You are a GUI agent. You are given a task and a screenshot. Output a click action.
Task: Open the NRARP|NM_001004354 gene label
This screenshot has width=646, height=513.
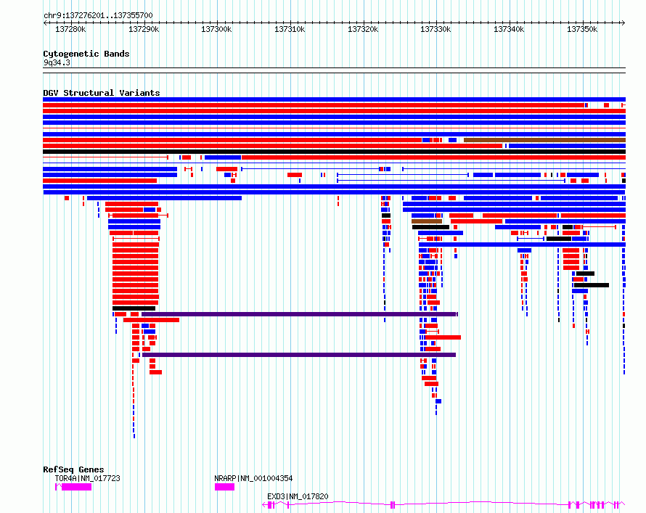pyautogui.click(x=253, y=478)
